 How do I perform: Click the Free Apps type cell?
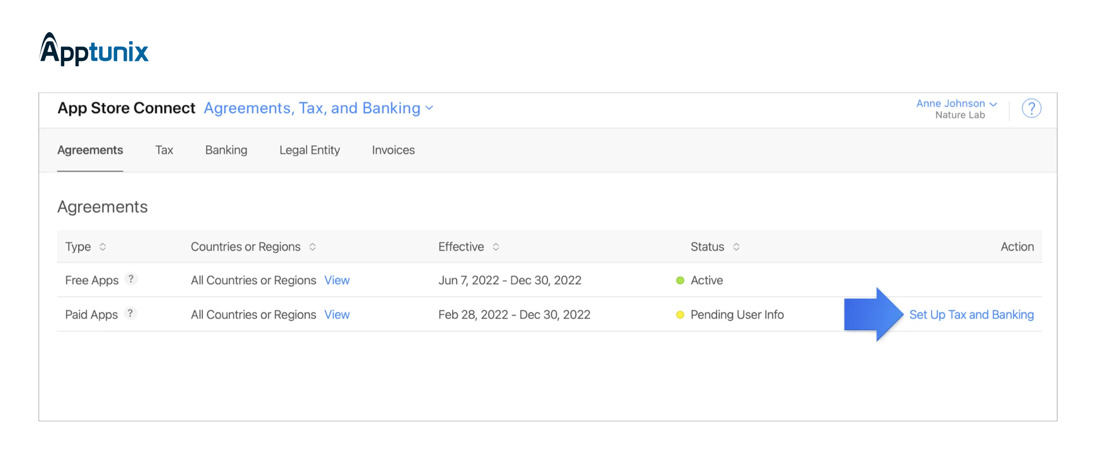click(92, 280)
